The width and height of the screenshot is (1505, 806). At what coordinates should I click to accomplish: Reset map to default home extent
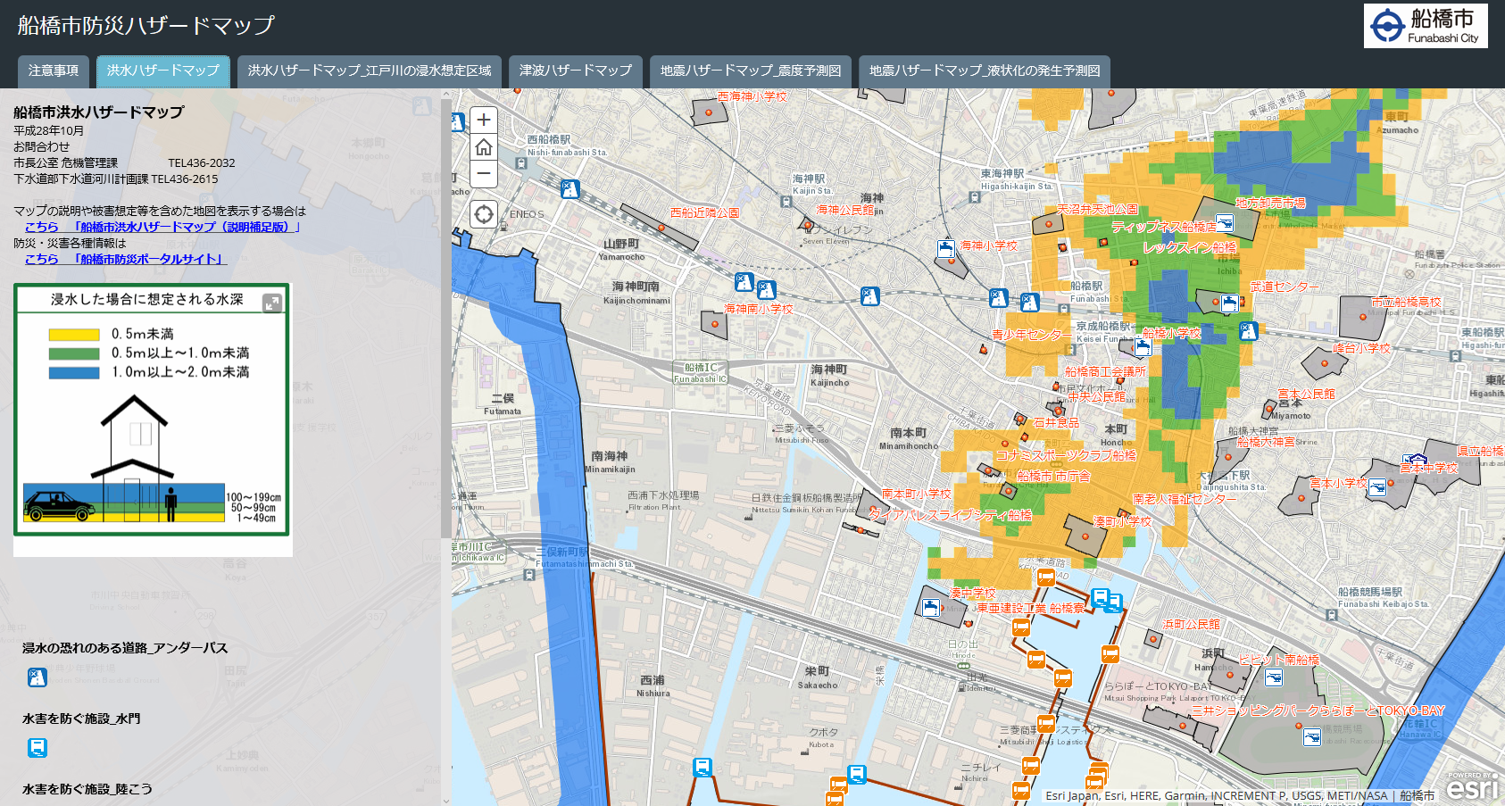pyautogui.click(x=483, y=146)
